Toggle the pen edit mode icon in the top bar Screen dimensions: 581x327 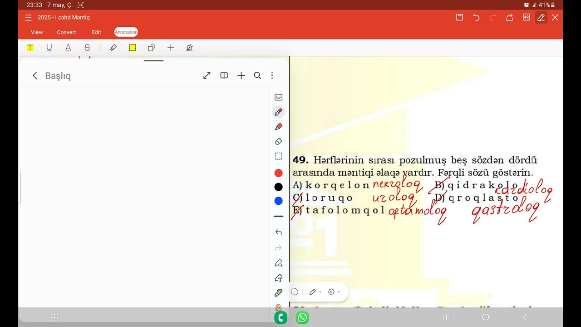click(541, 17)
